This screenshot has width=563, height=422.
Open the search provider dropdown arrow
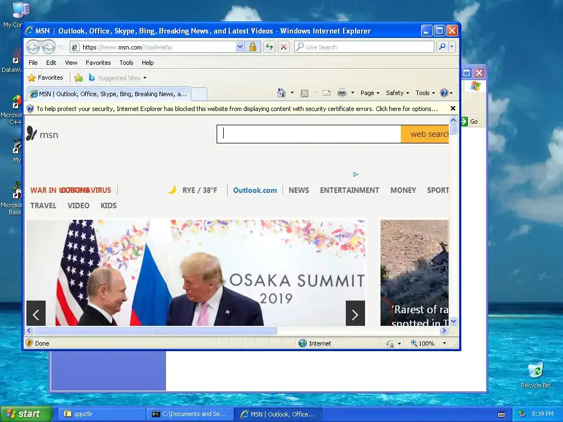[x=452, y=47]
